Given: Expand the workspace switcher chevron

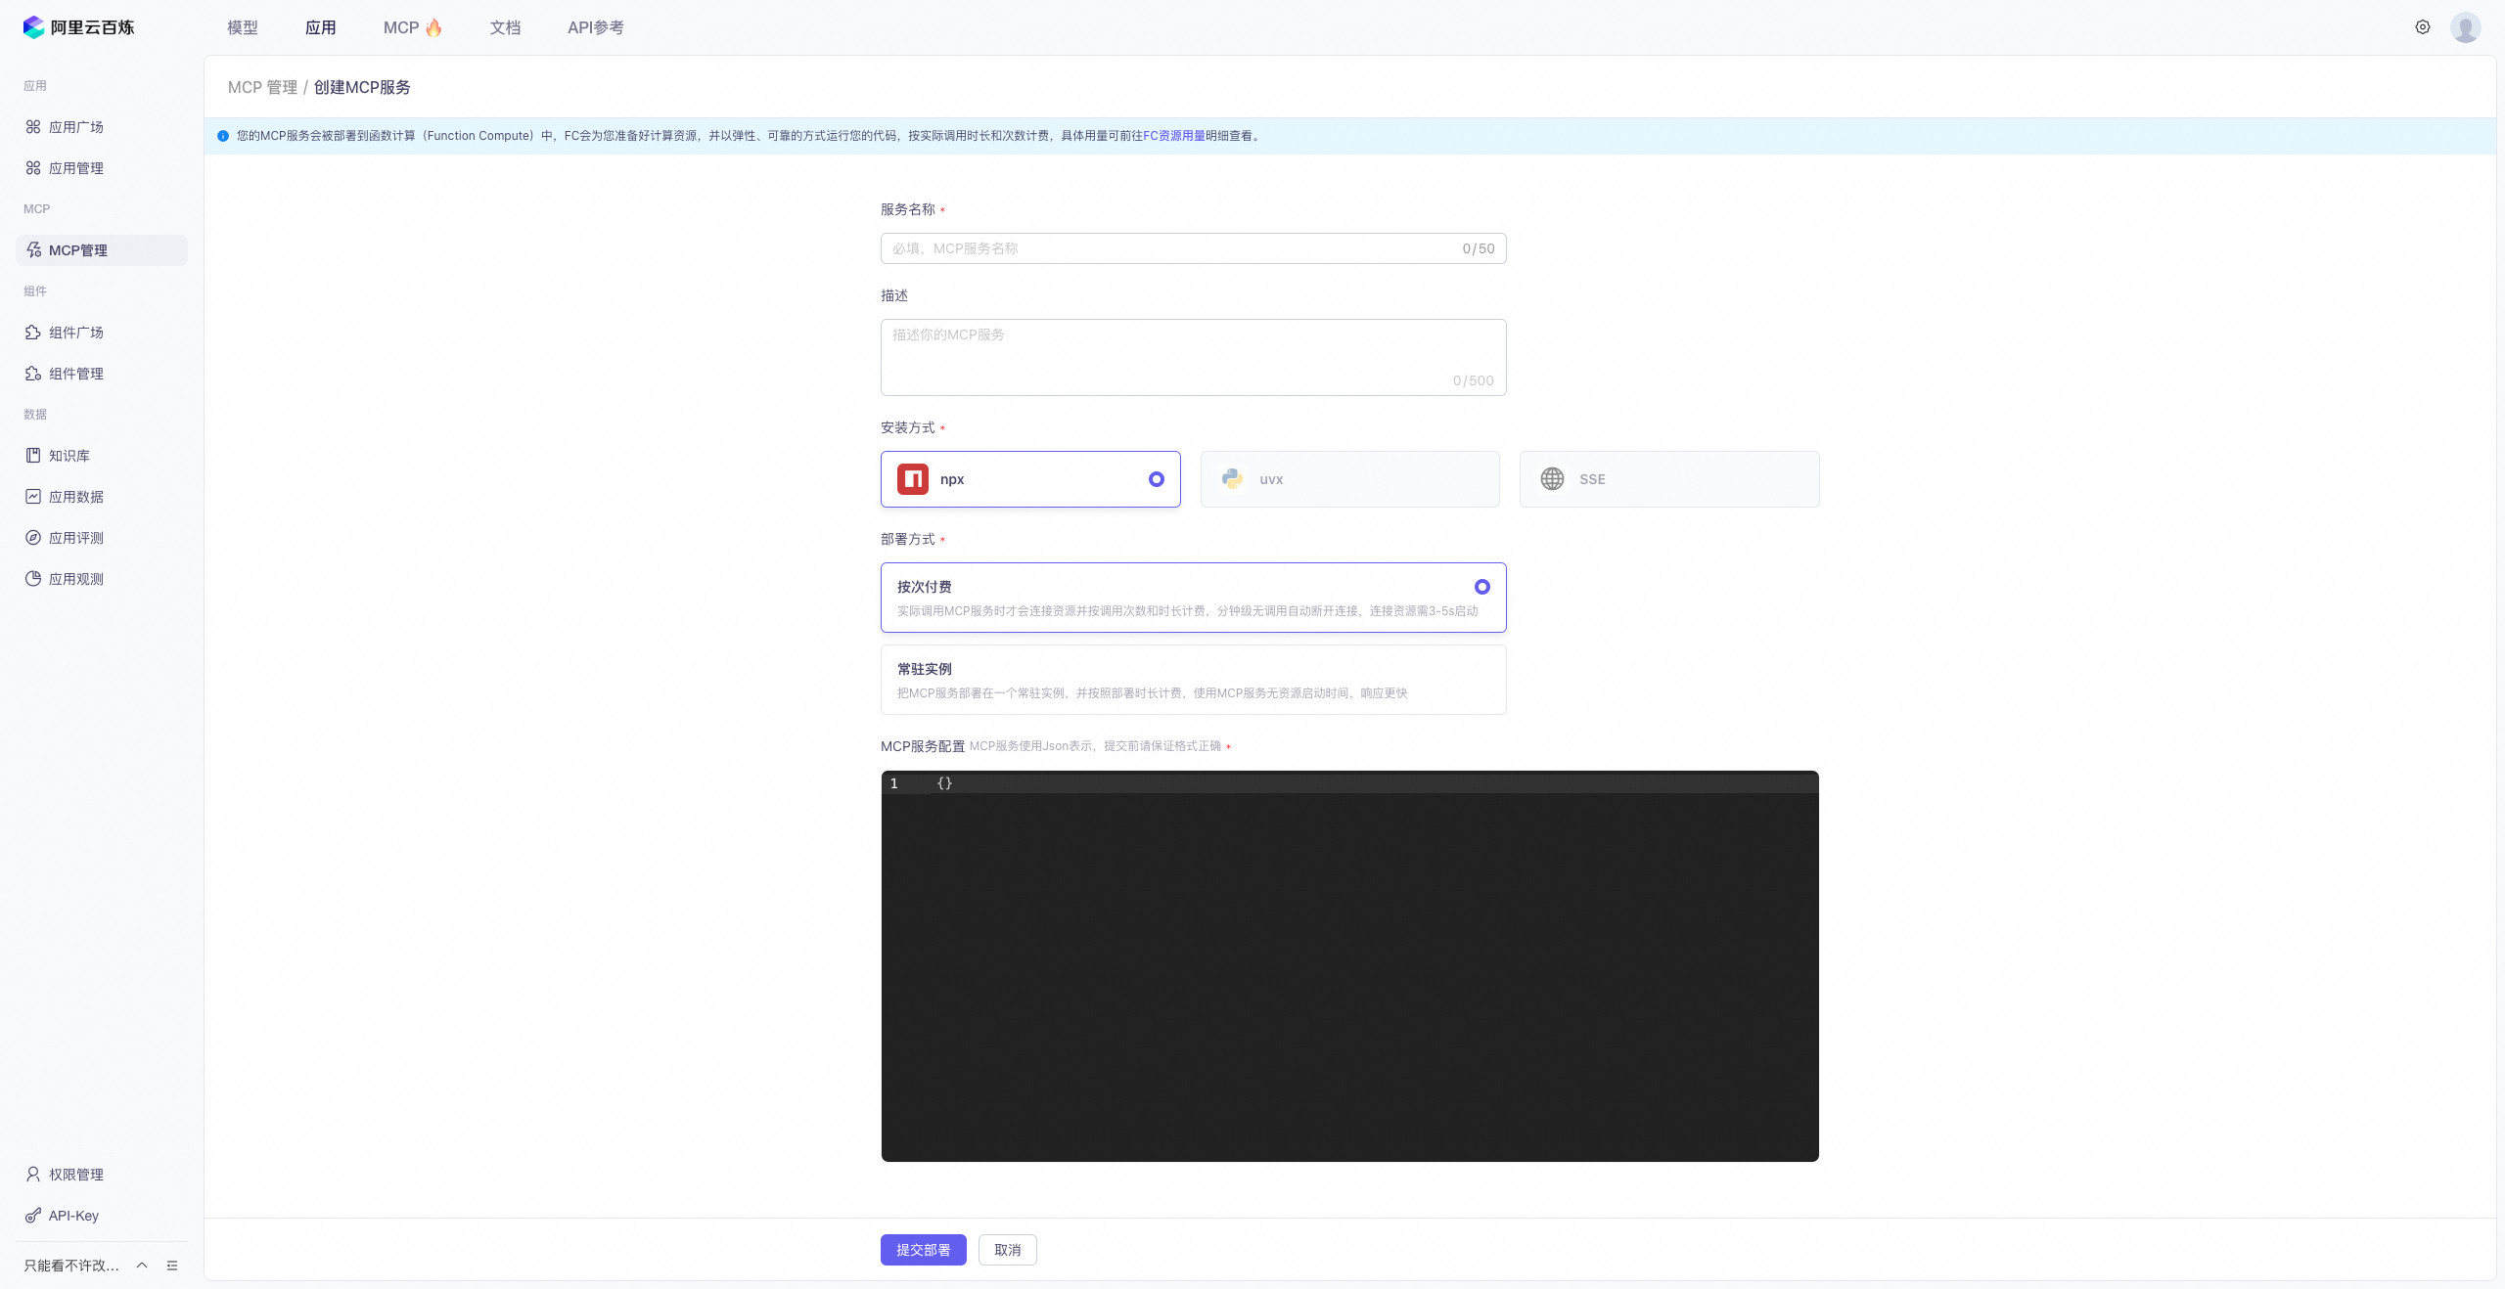Looking at the screenshot, I should 142,1266.
